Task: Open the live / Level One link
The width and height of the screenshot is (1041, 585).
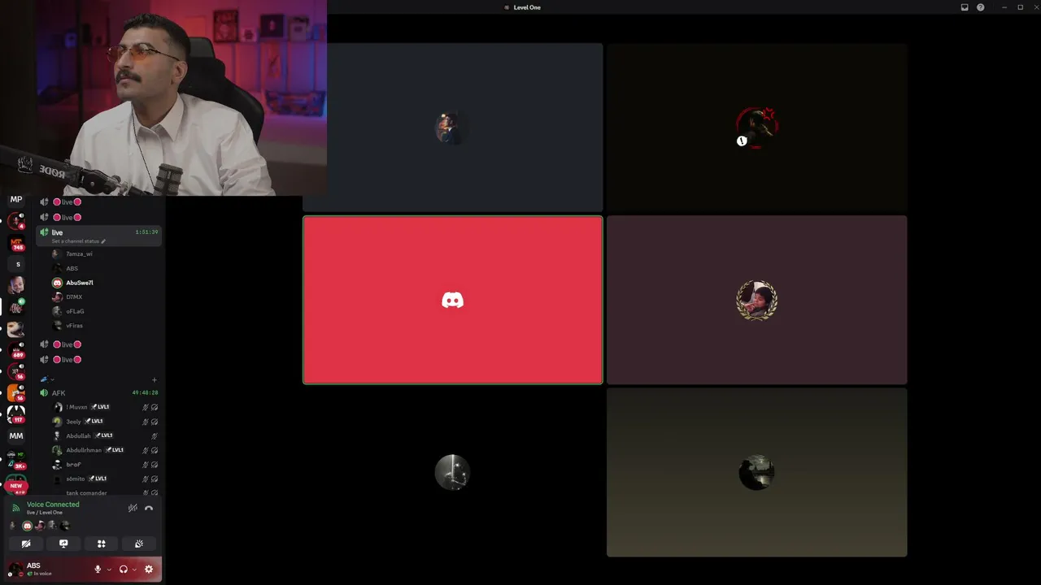Action: pyautogui.click(x=45, y=513)
